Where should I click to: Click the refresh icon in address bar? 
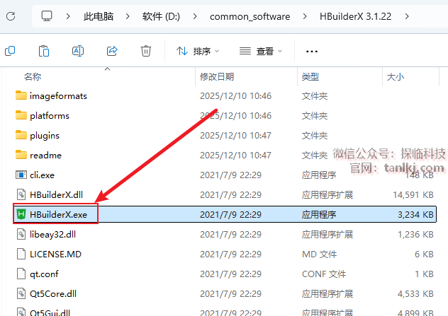(11, 16)
